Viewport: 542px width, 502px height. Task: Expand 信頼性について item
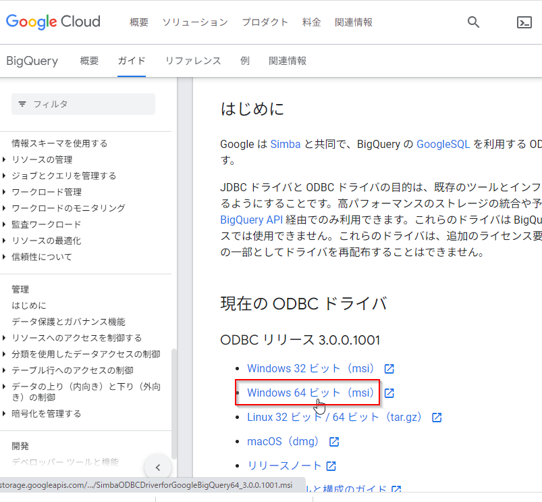pyautogui.click(x=4, y=257)
